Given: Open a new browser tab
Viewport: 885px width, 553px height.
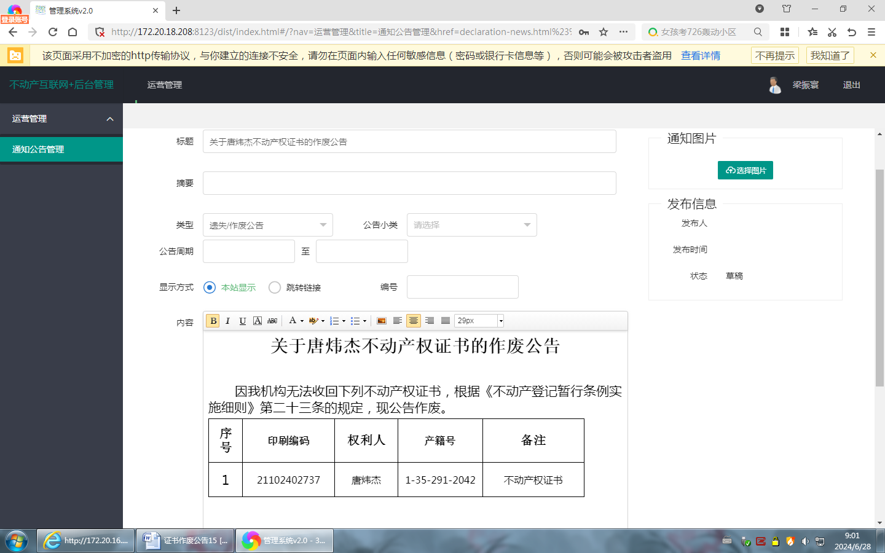Looking at the screenshot, I should point(176,10).
